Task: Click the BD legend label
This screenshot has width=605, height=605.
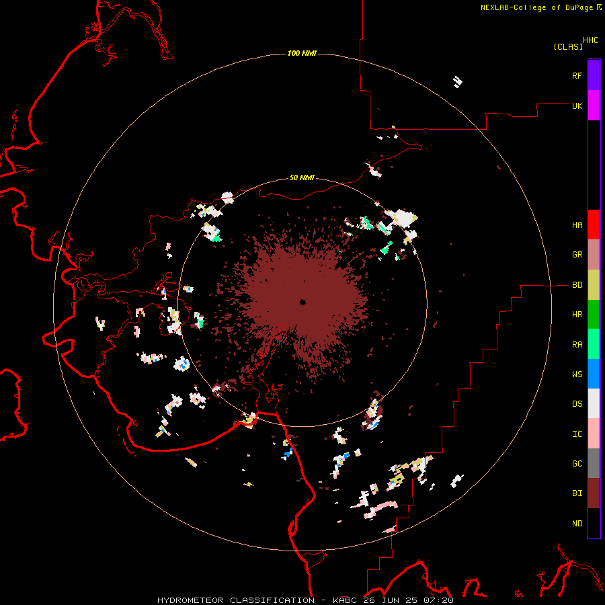Action: [x=577, y=285]
